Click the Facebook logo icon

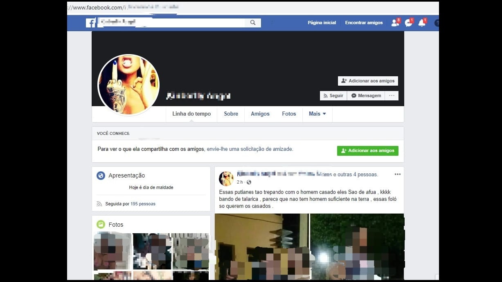(90, 23)
